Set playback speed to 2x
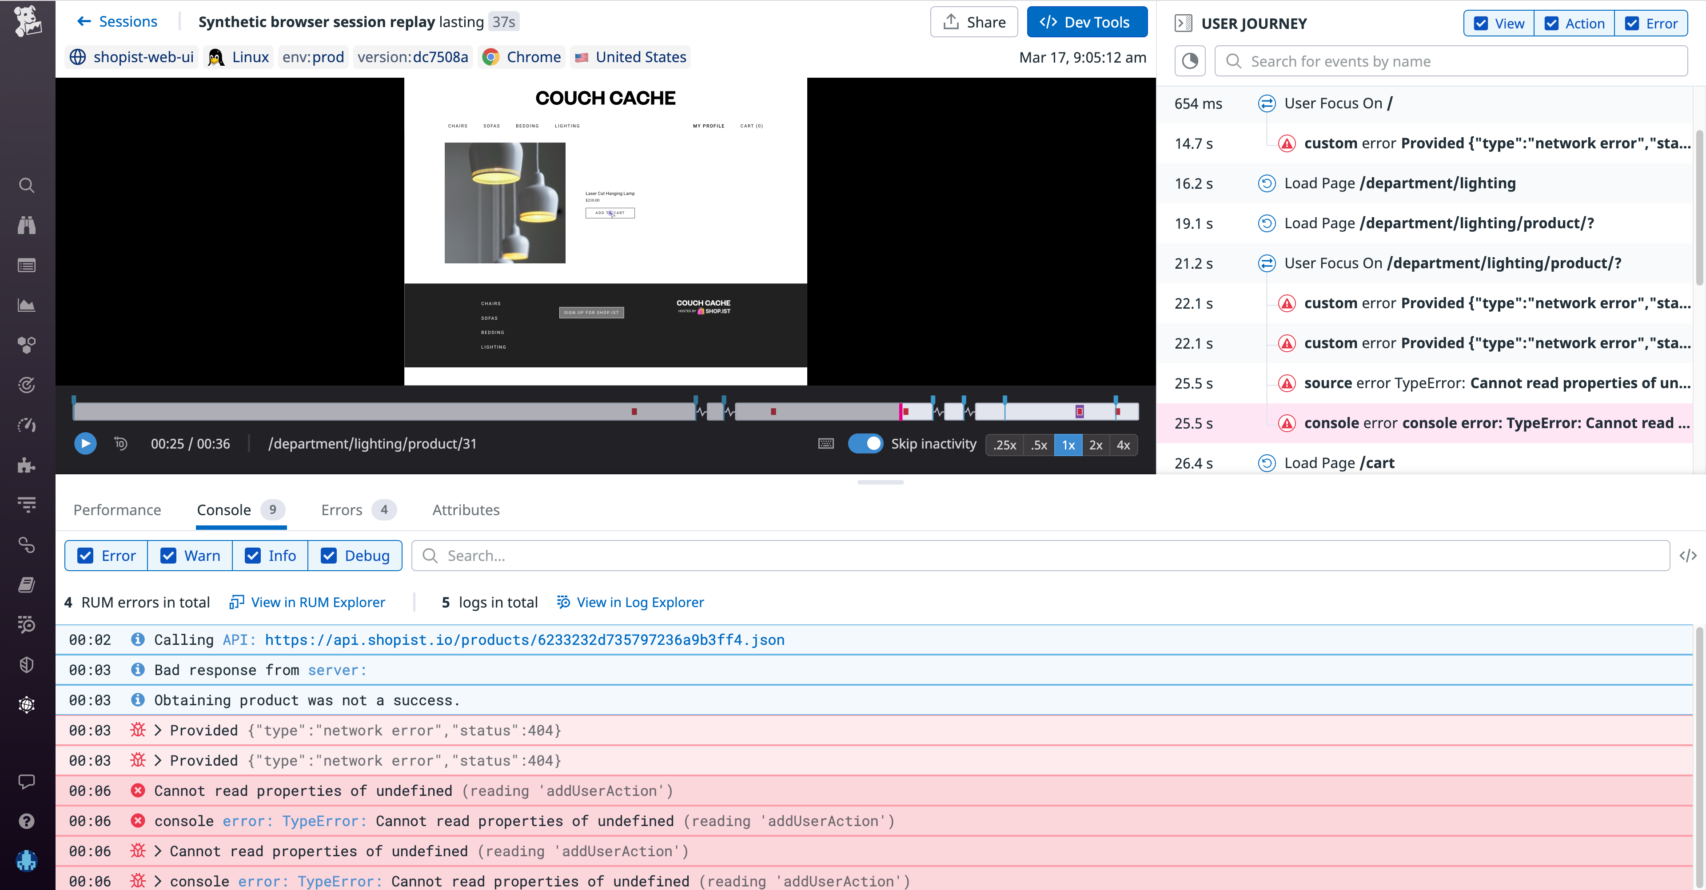Screen dimensions: 1706x890 pyautogui.click(x=1096, y=445)
